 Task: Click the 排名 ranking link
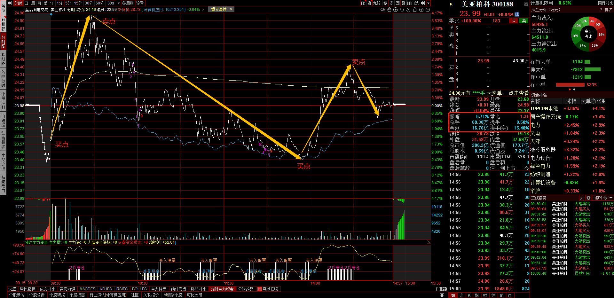(x=609, y=10)
